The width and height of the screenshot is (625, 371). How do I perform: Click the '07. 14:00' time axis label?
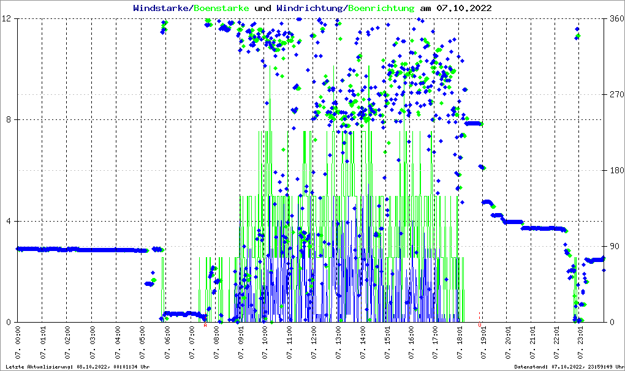(362, 343)
